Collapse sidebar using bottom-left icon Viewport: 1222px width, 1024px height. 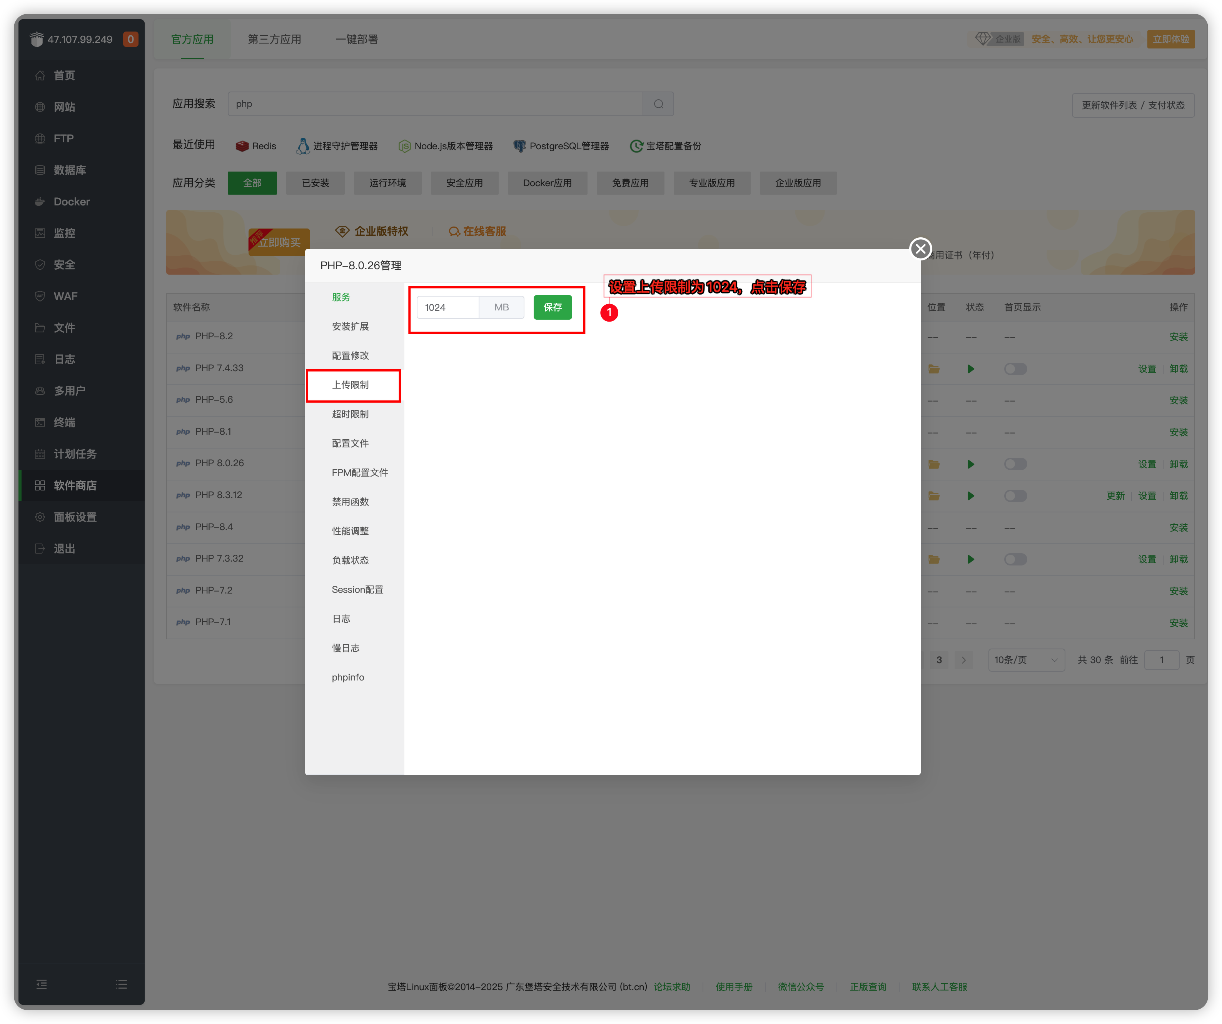coord(42,984)
